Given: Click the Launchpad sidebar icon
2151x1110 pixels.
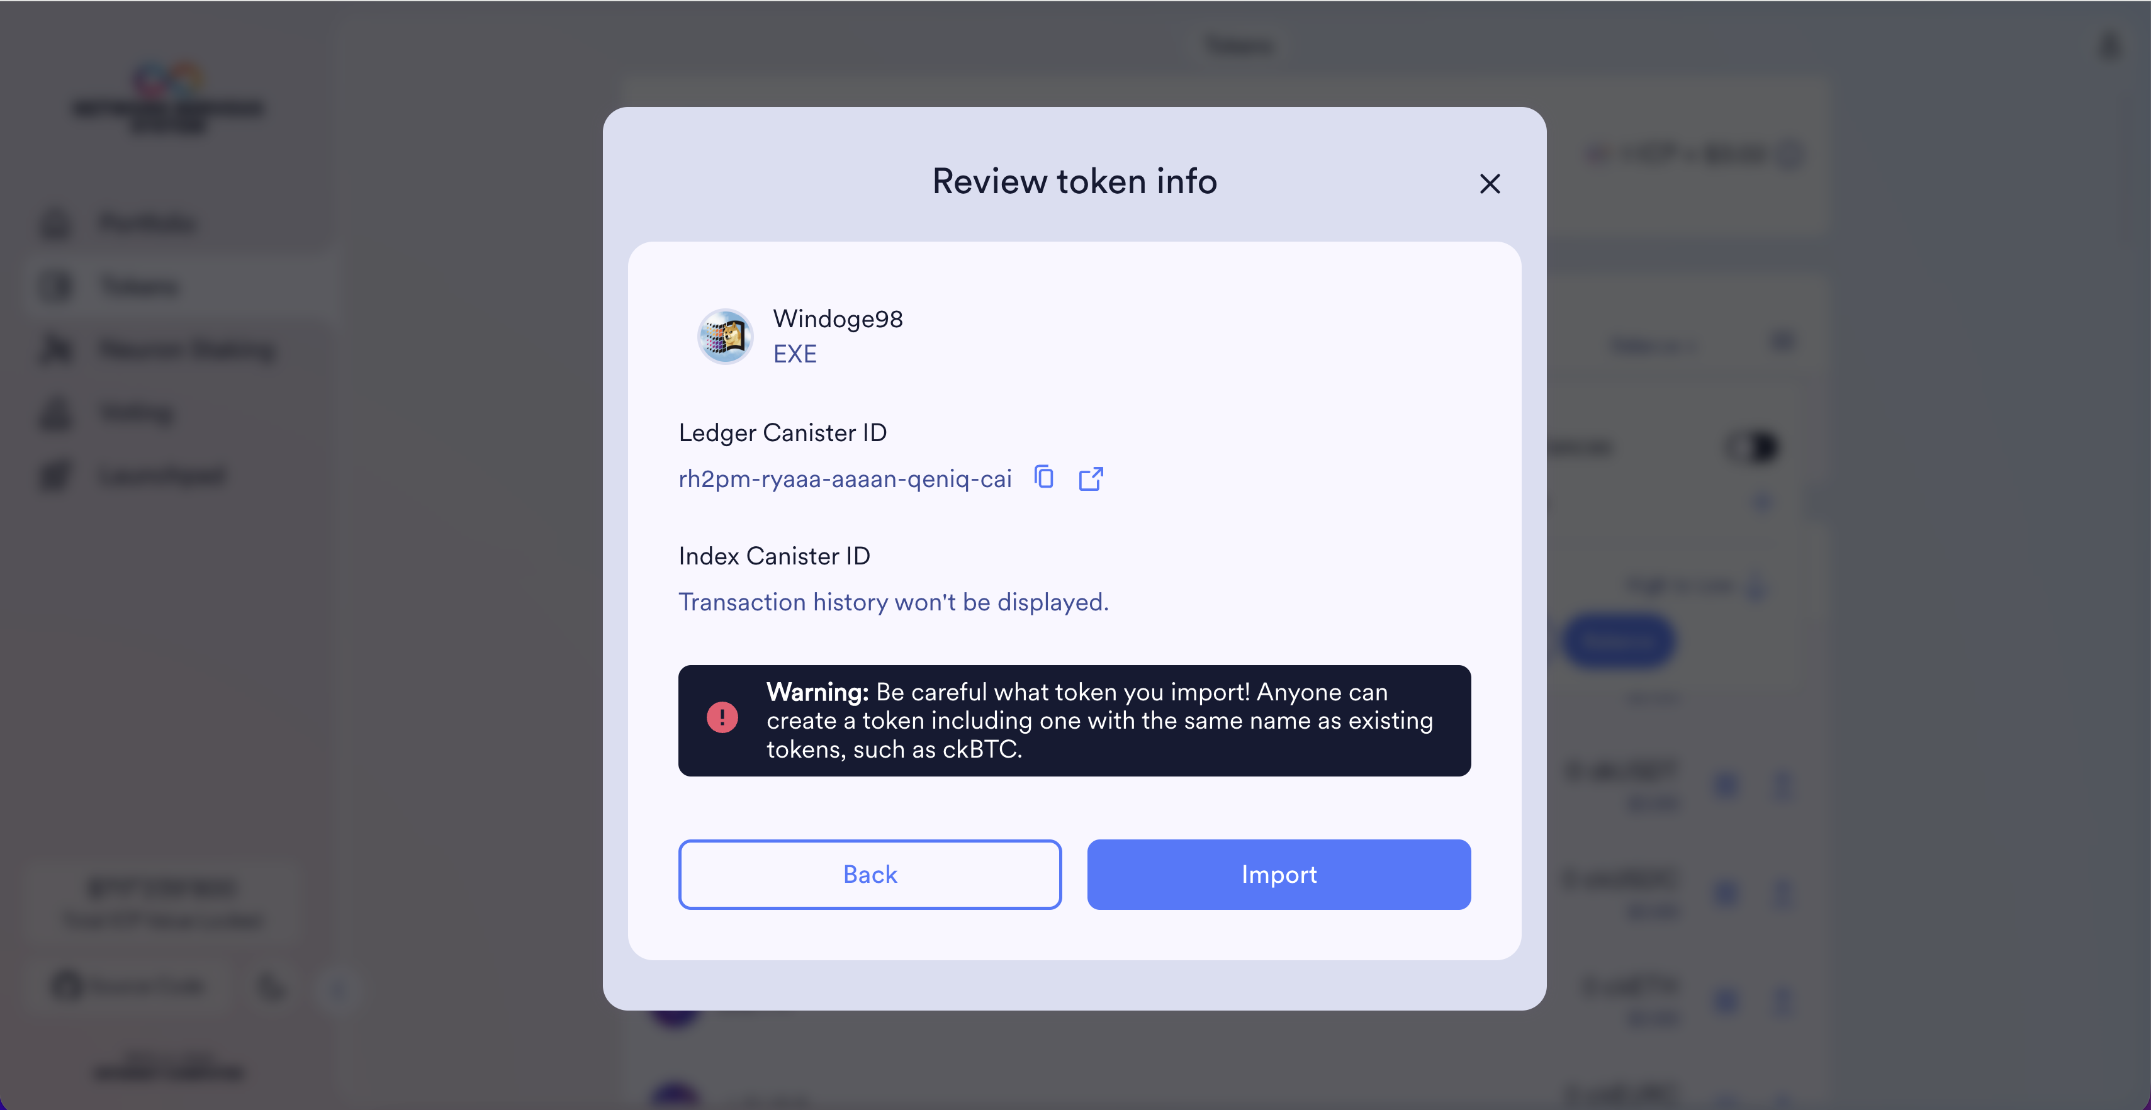Looking at the screenshot, I should [57, 475].
